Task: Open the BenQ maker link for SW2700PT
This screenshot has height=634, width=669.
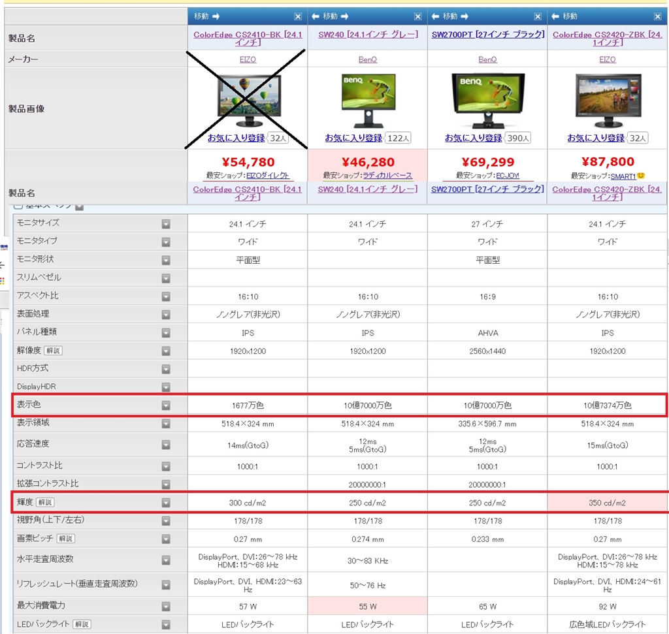Action: coord(487,59)
